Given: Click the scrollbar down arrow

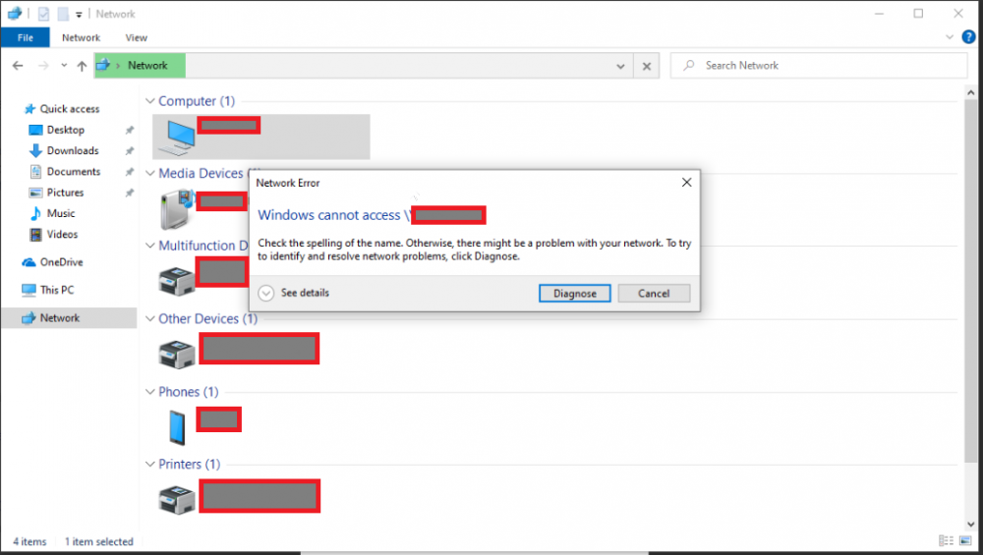Looking at the screenshot, I should coord(970,525).
